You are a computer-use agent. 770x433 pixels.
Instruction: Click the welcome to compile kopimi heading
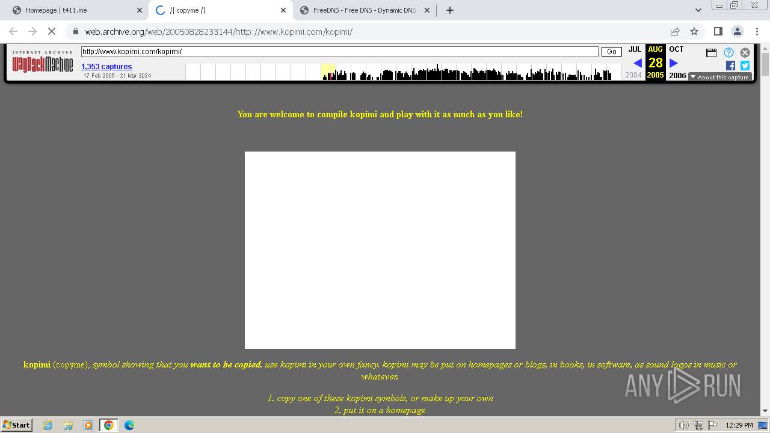click(x=380, y=114)
